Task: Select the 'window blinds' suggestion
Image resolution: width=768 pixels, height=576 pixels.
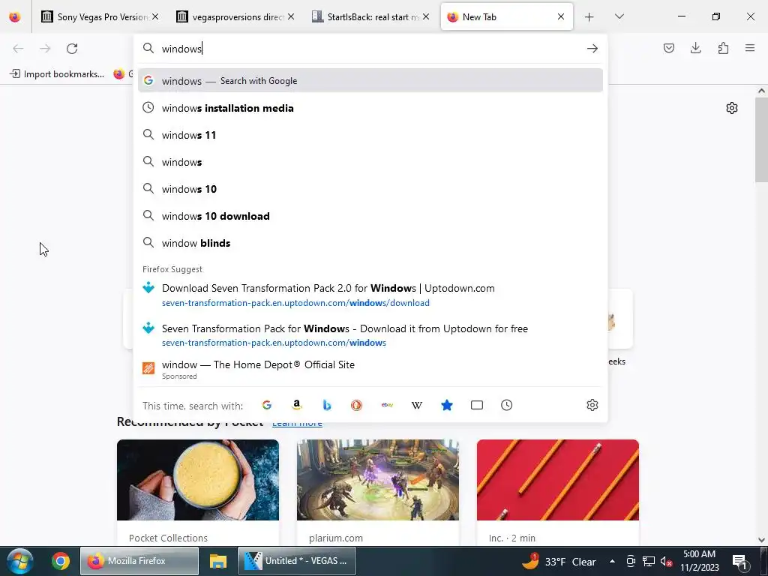Action: pos(370,243)
